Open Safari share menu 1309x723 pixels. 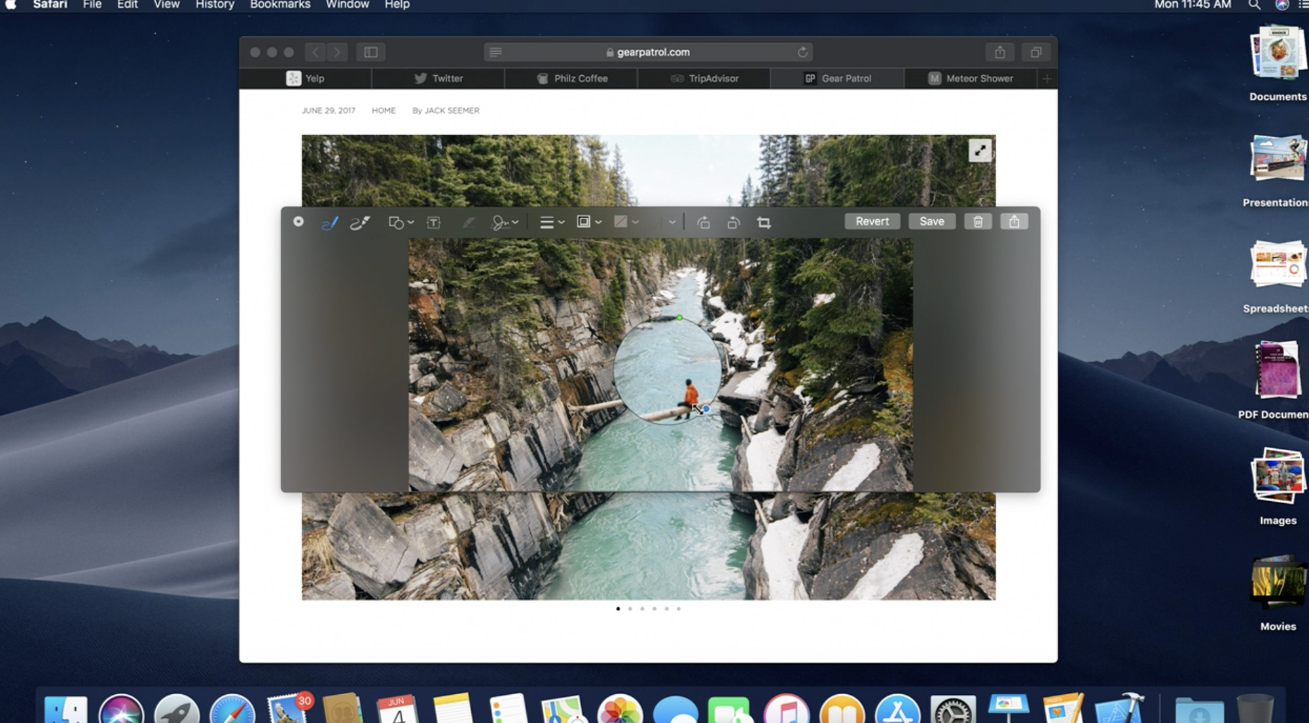1000,52
